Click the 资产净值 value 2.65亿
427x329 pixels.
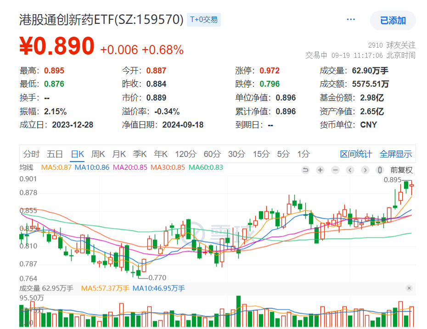click(372, 112)
